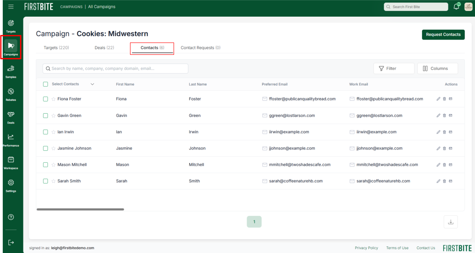The height and width of the screenshot is (253, 475).
Task: Tick the checkbox for Jasmine Johnson
Action: pyautogui.click(x=46, y=148)
